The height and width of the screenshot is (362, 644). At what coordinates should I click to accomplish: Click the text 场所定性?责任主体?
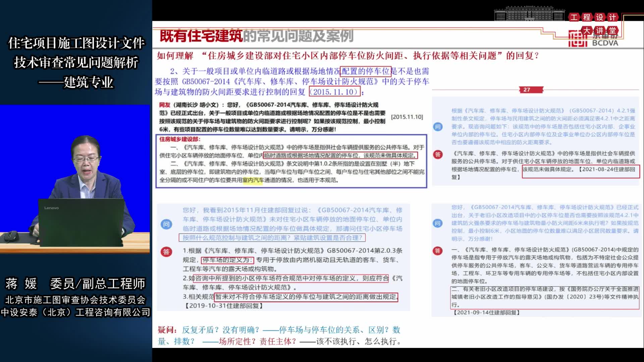click(x=258, y=342)
